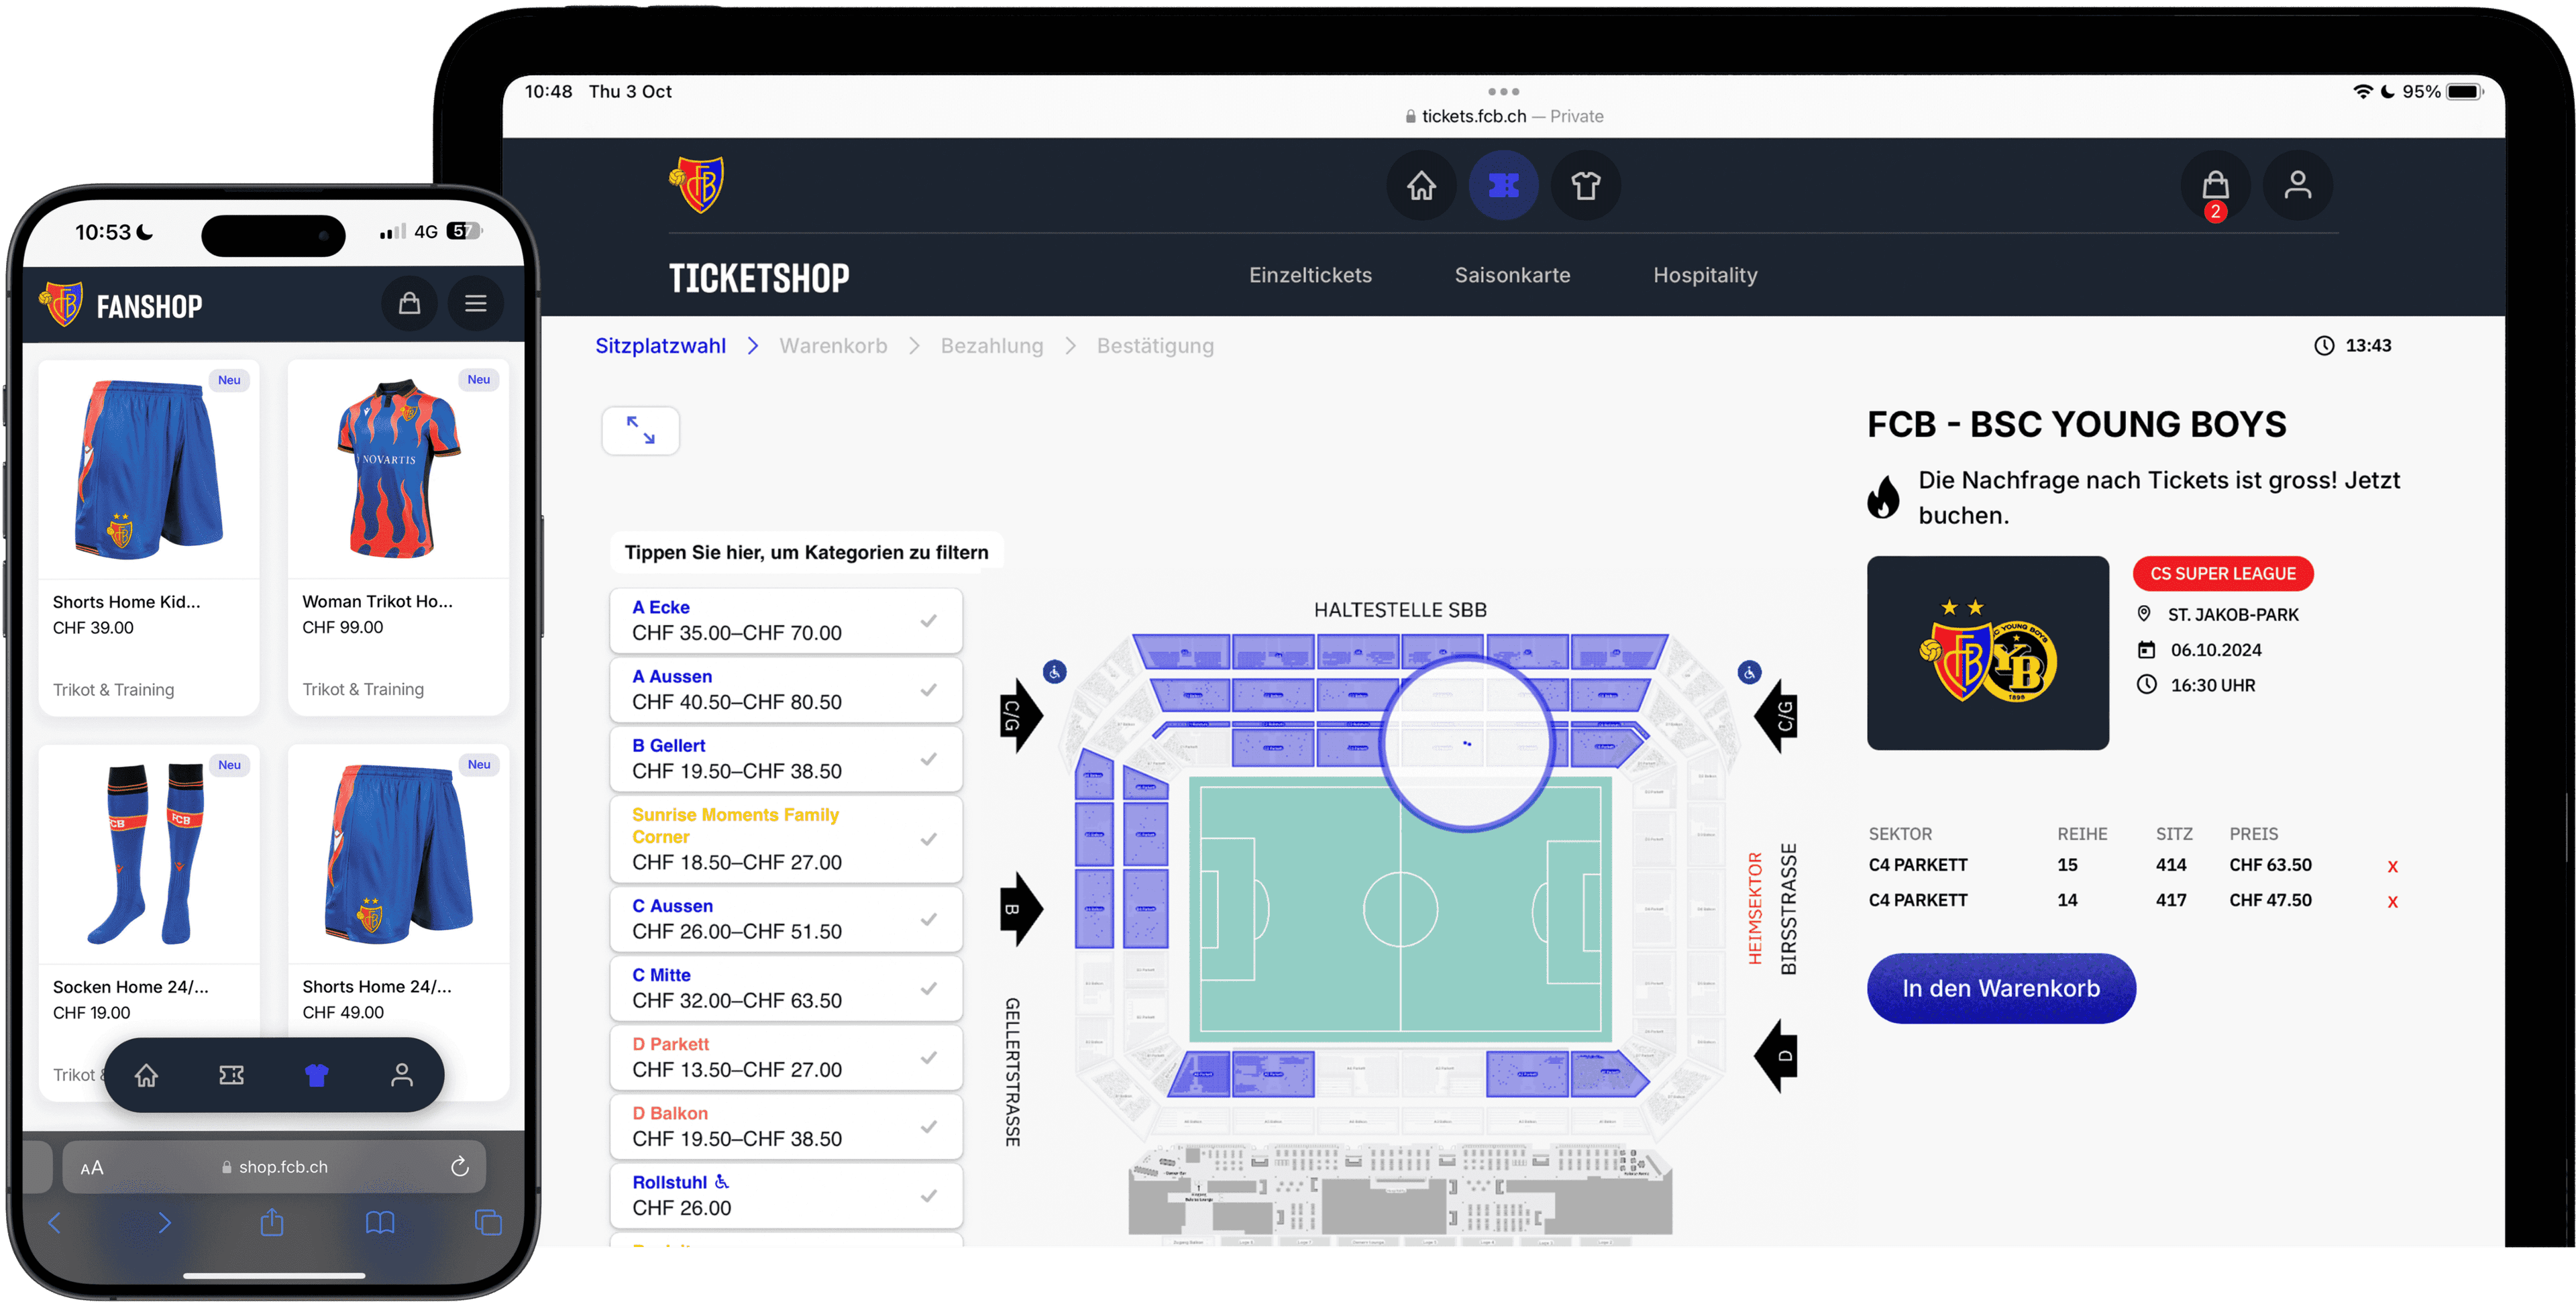Open the Shorts Home Kid product card
This screenshot has height=1302, width=2576.
(x=148, y=537)
